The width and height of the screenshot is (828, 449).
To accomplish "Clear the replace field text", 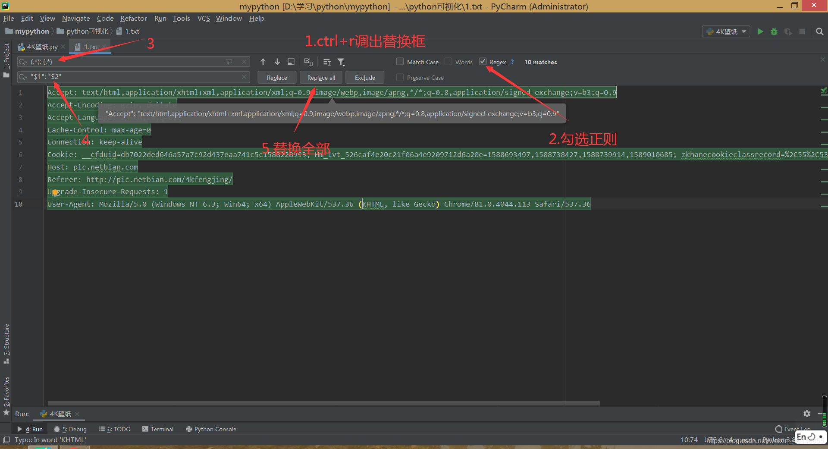I will tap(244, 77).
